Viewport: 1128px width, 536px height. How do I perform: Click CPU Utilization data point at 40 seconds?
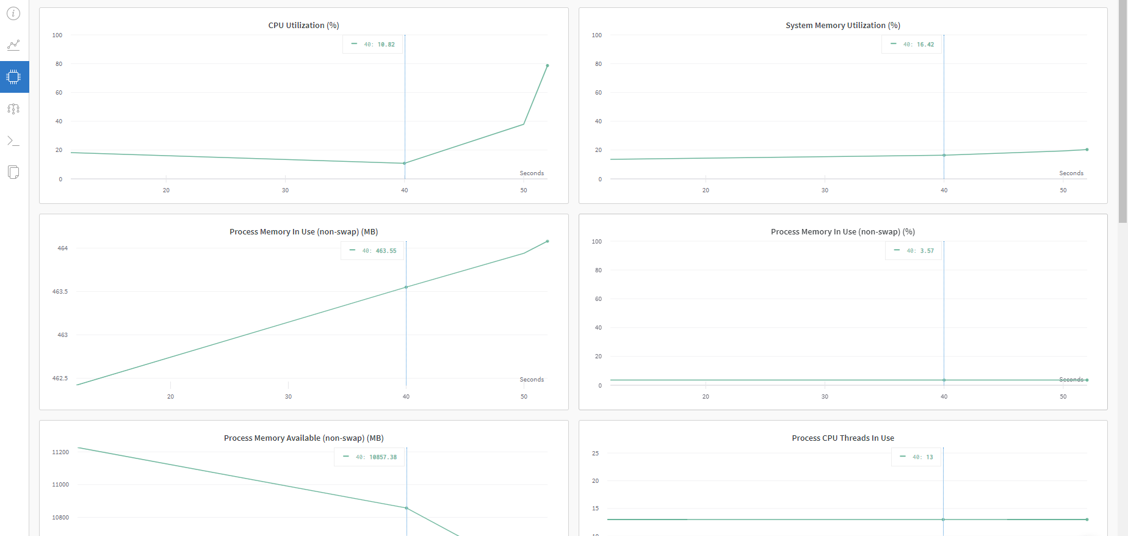405,163
